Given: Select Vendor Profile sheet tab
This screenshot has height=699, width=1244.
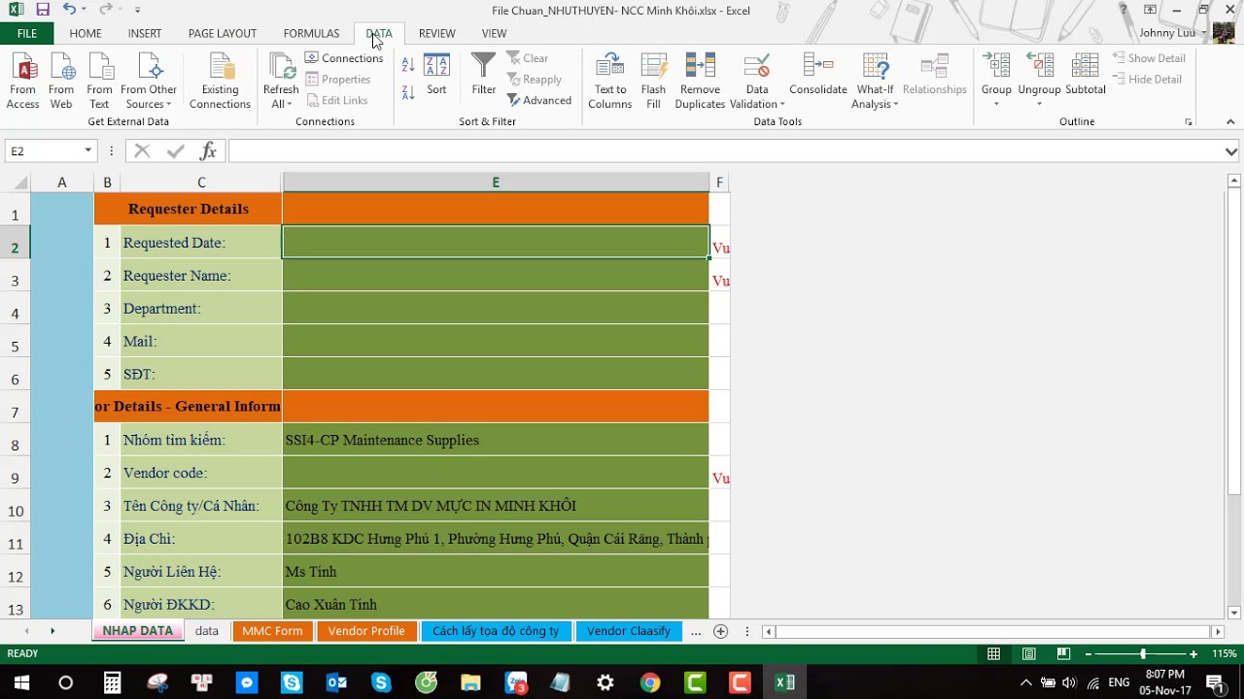Looking at the screenshot, I should [x=366, y=631].
